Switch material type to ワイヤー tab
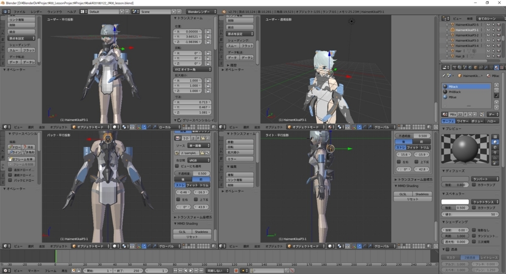This screenshot has width=506, height=274. (x=463, y=121)
